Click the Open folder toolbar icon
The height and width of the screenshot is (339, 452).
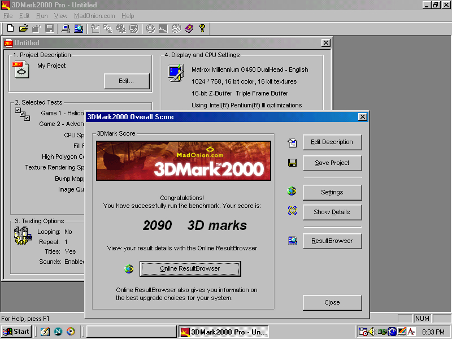(23, 28)
